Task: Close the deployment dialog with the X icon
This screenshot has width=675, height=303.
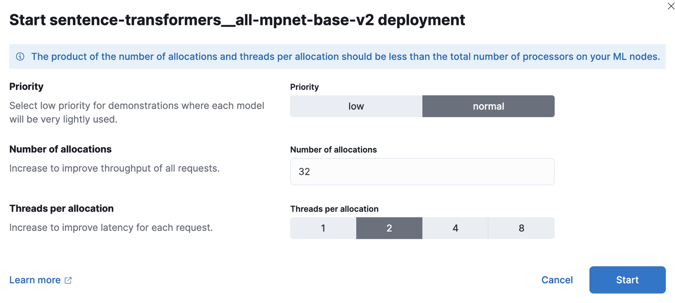Action: click(x=671, y=7)
